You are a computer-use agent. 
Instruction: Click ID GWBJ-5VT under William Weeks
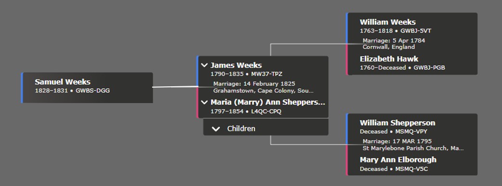(x=415, y=31)
